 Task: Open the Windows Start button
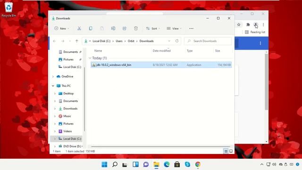point(104,164)
